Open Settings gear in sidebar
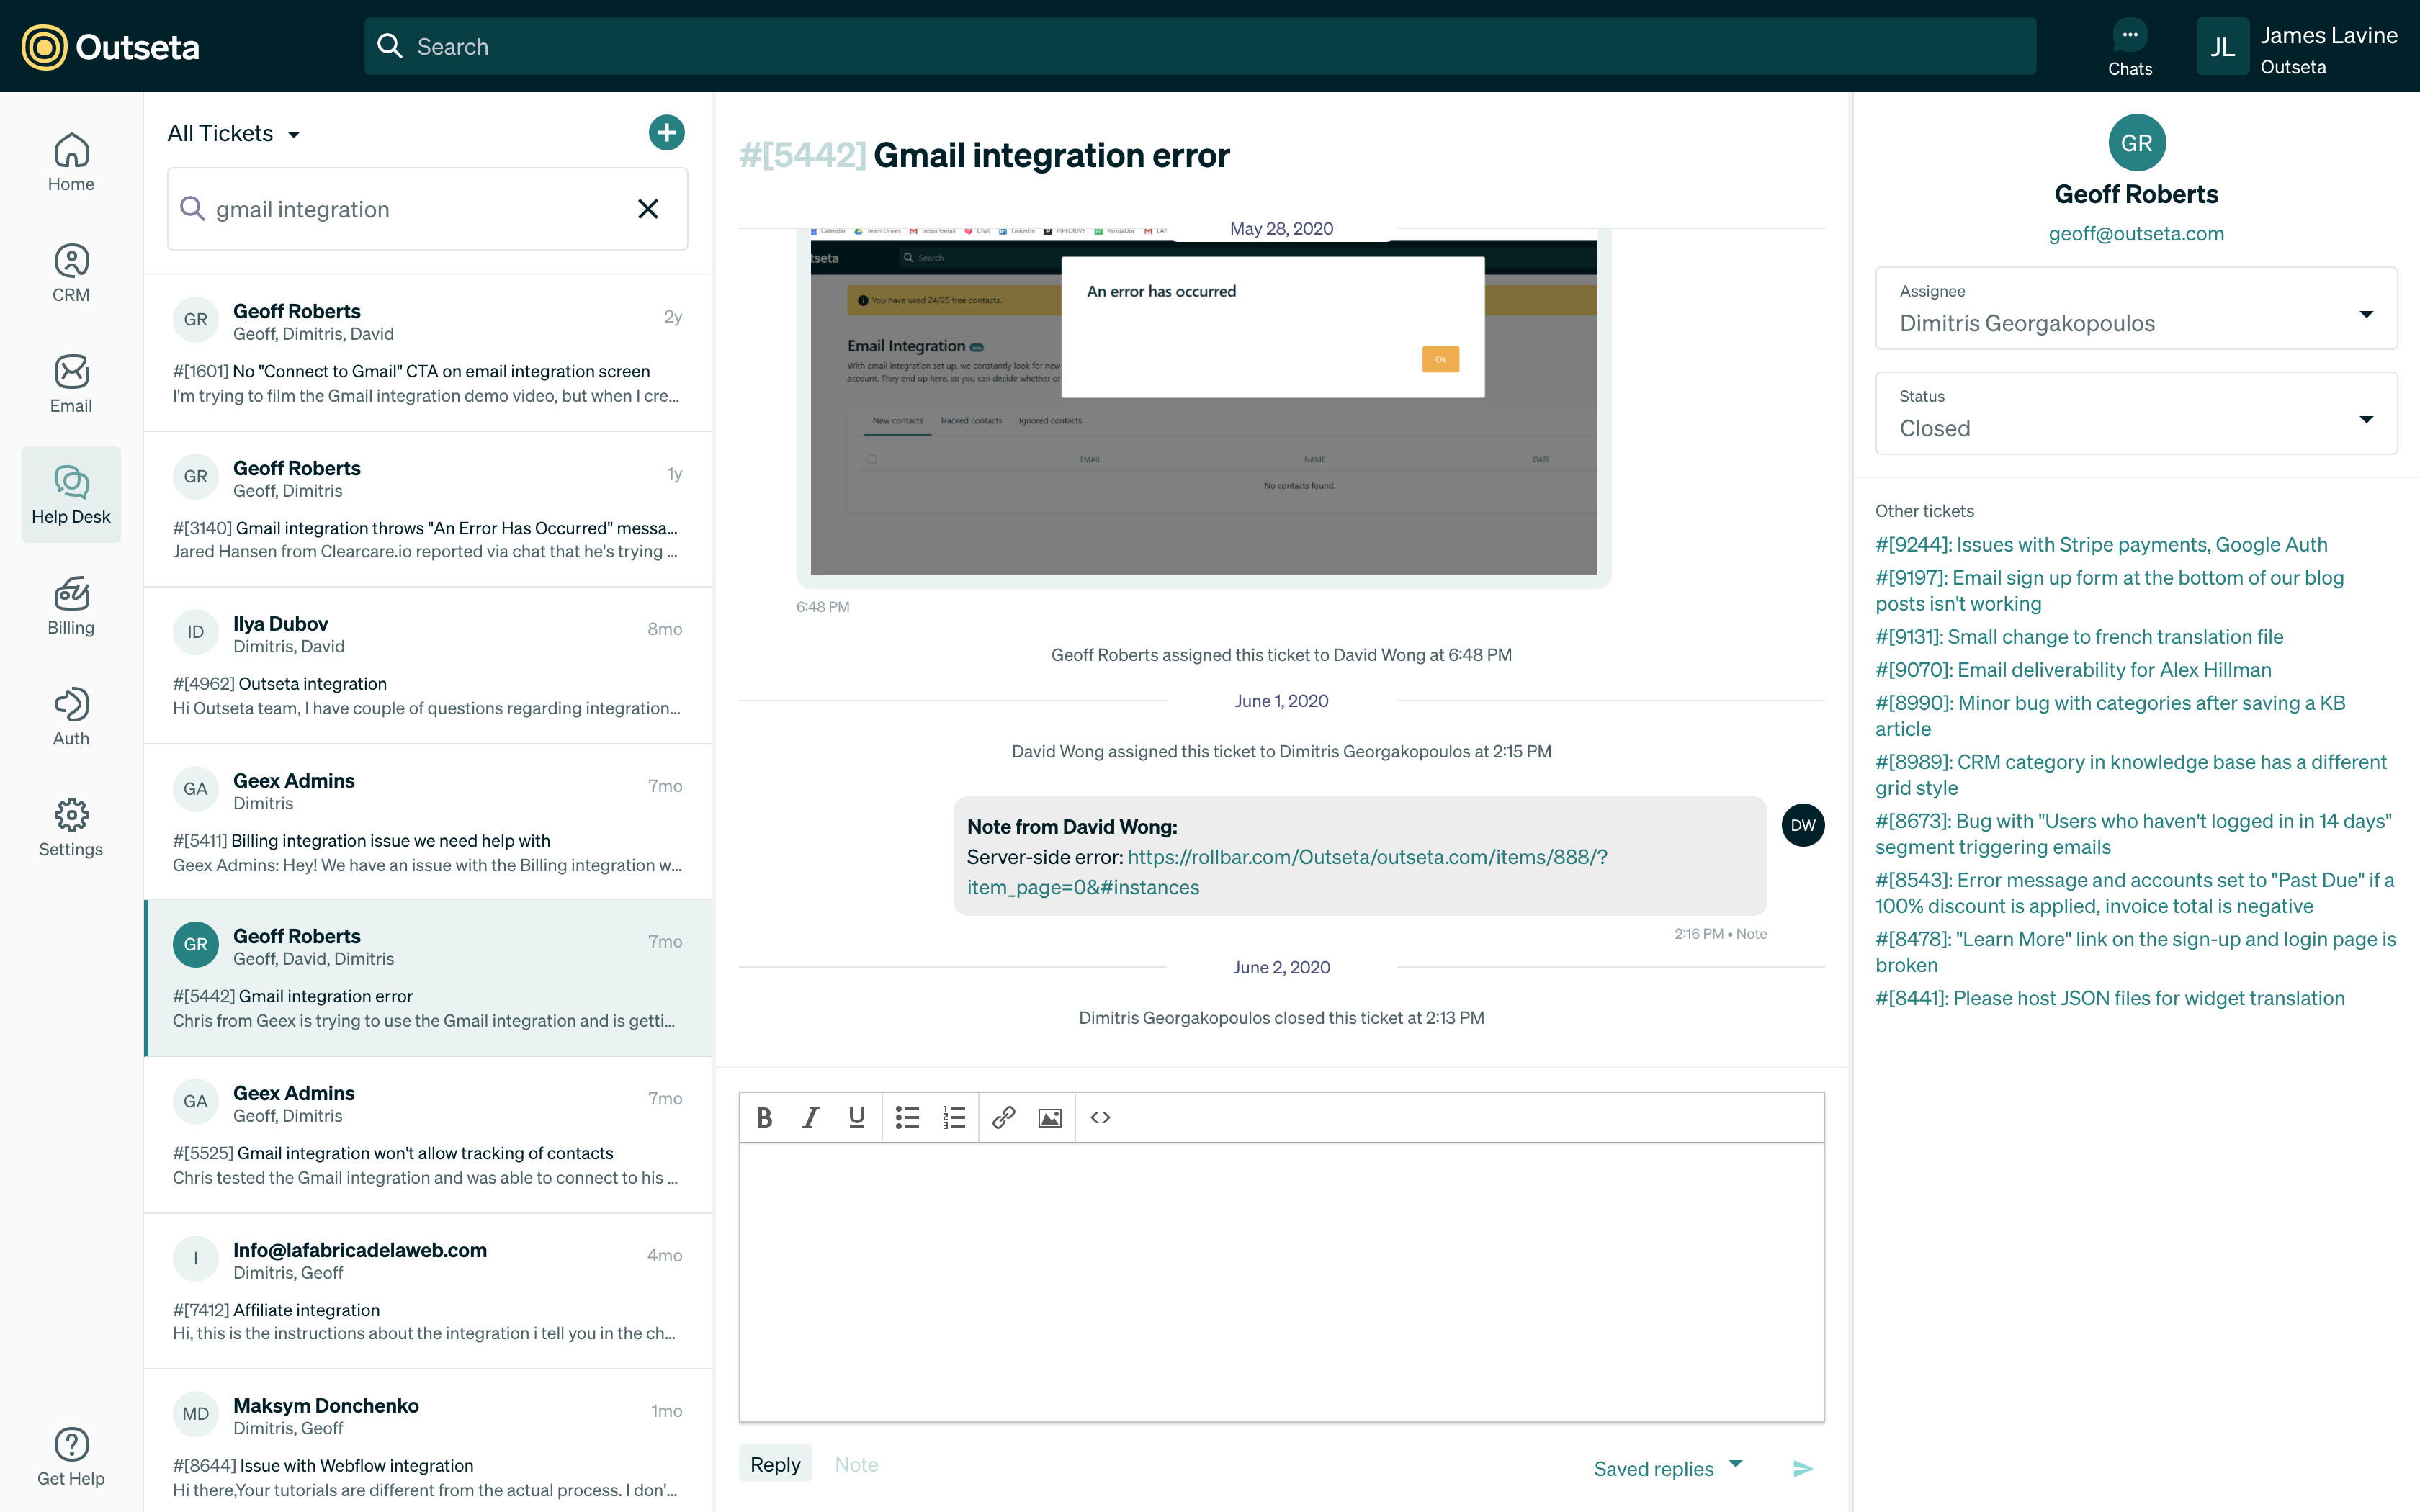The image size is (2420, 1512). tap(71, 828)
